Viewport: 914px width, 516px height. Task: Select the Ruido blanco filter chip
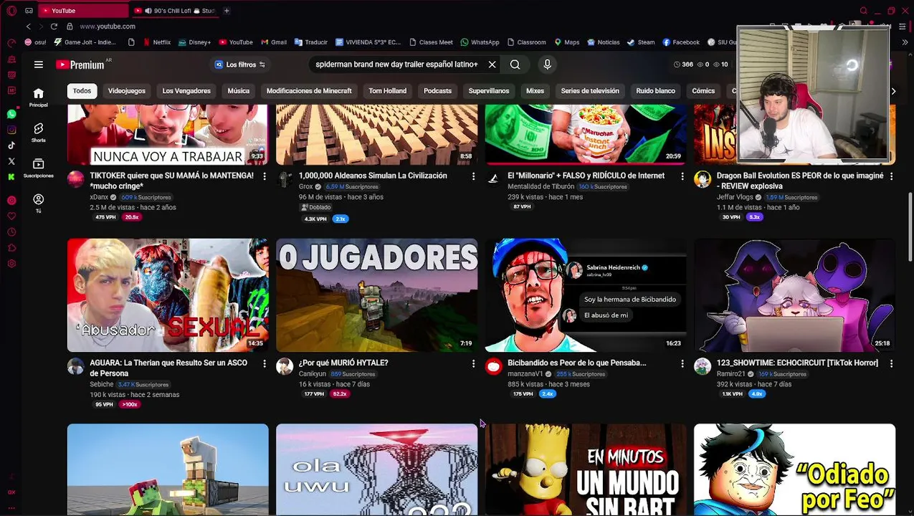(655, 91)
